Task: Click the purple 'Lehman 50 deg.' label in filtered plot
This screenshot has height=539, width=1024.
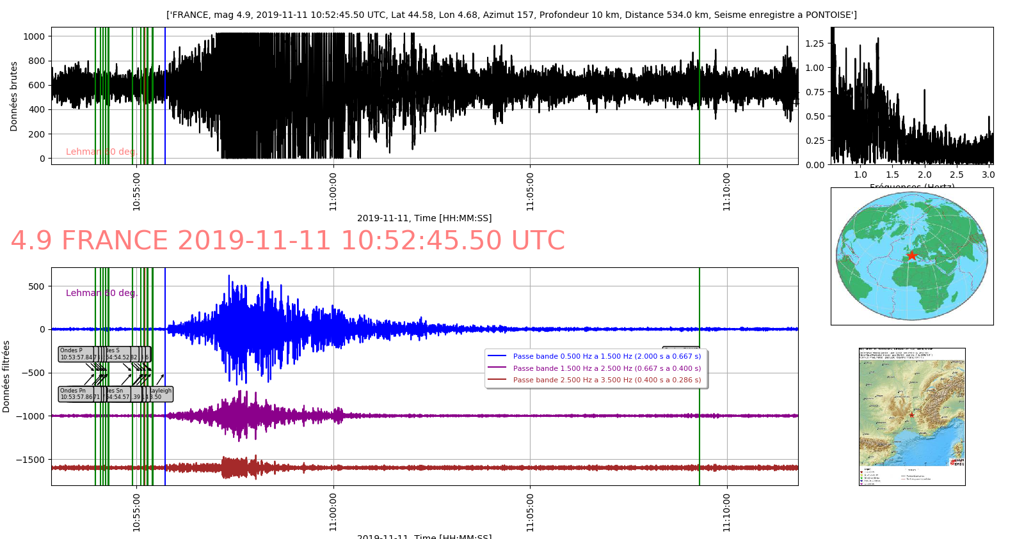Action: tap(102, 293)
